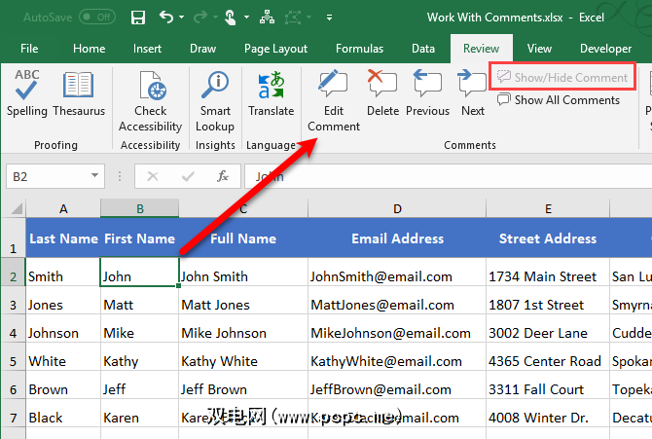
Task: Click the Spelling check icon
Action: coord(26,93)
